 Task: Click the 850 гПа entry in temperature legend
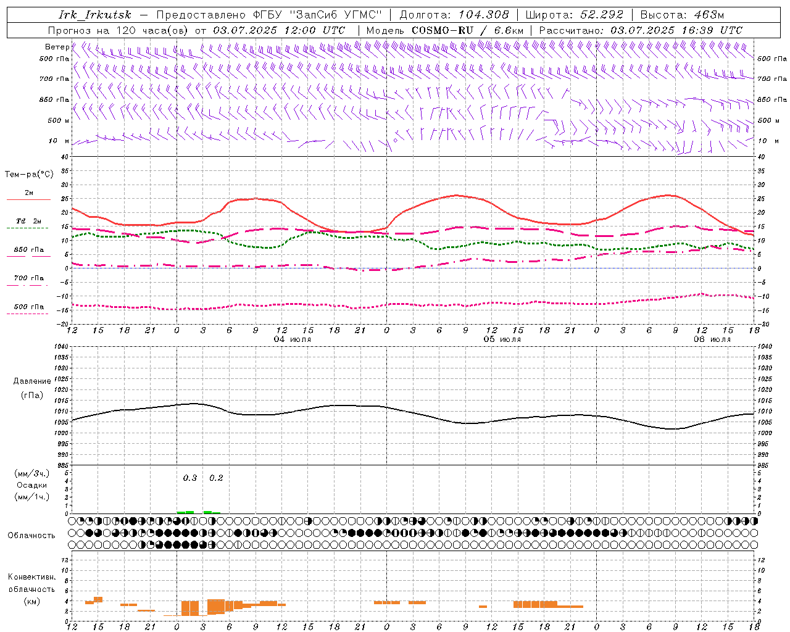[28, 250]
